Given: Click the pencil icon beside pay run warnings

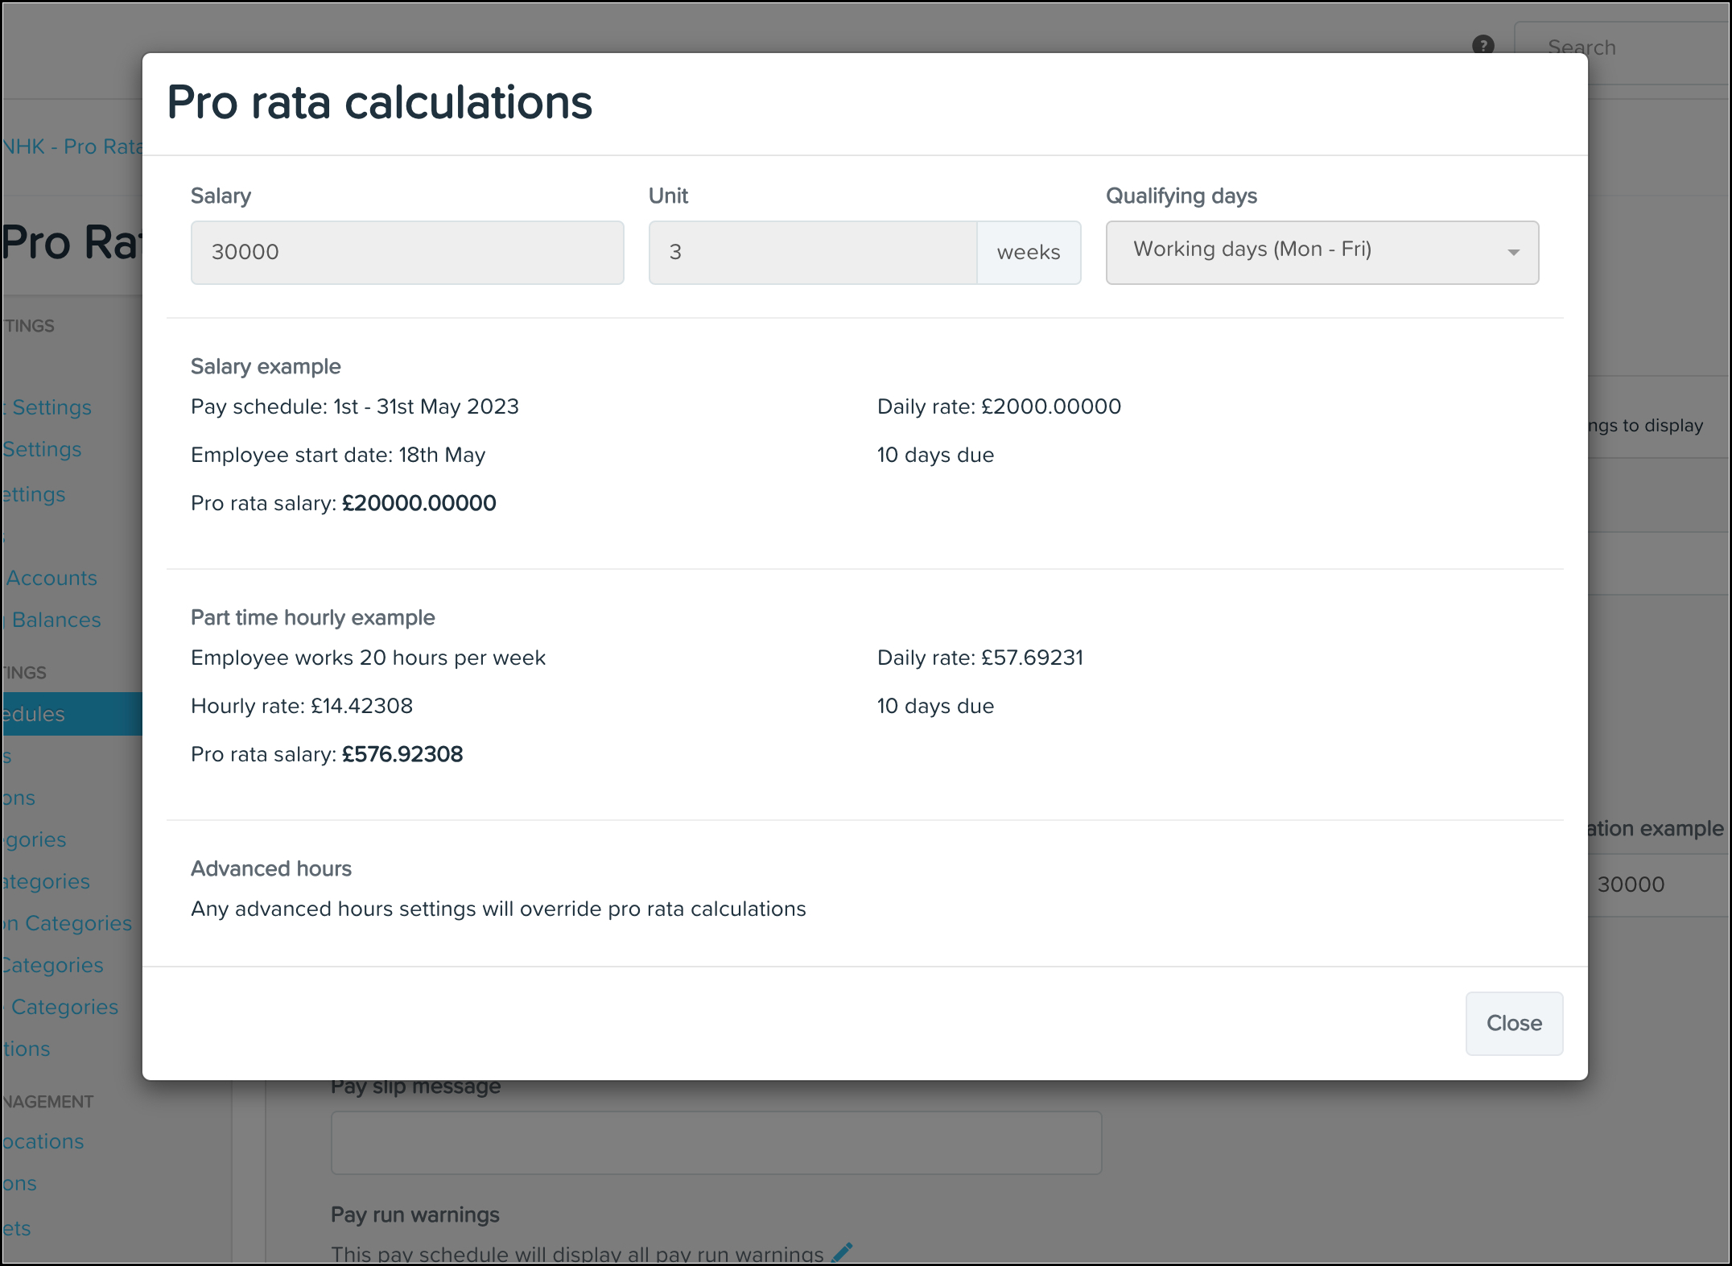Looking at the screenshot, I should [x=842, y=1252].
